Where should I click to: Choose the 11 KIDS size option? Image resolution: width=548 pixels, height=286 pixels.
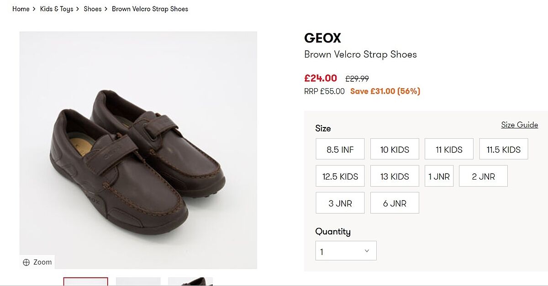pyautogui.click(x=449, y=149)
